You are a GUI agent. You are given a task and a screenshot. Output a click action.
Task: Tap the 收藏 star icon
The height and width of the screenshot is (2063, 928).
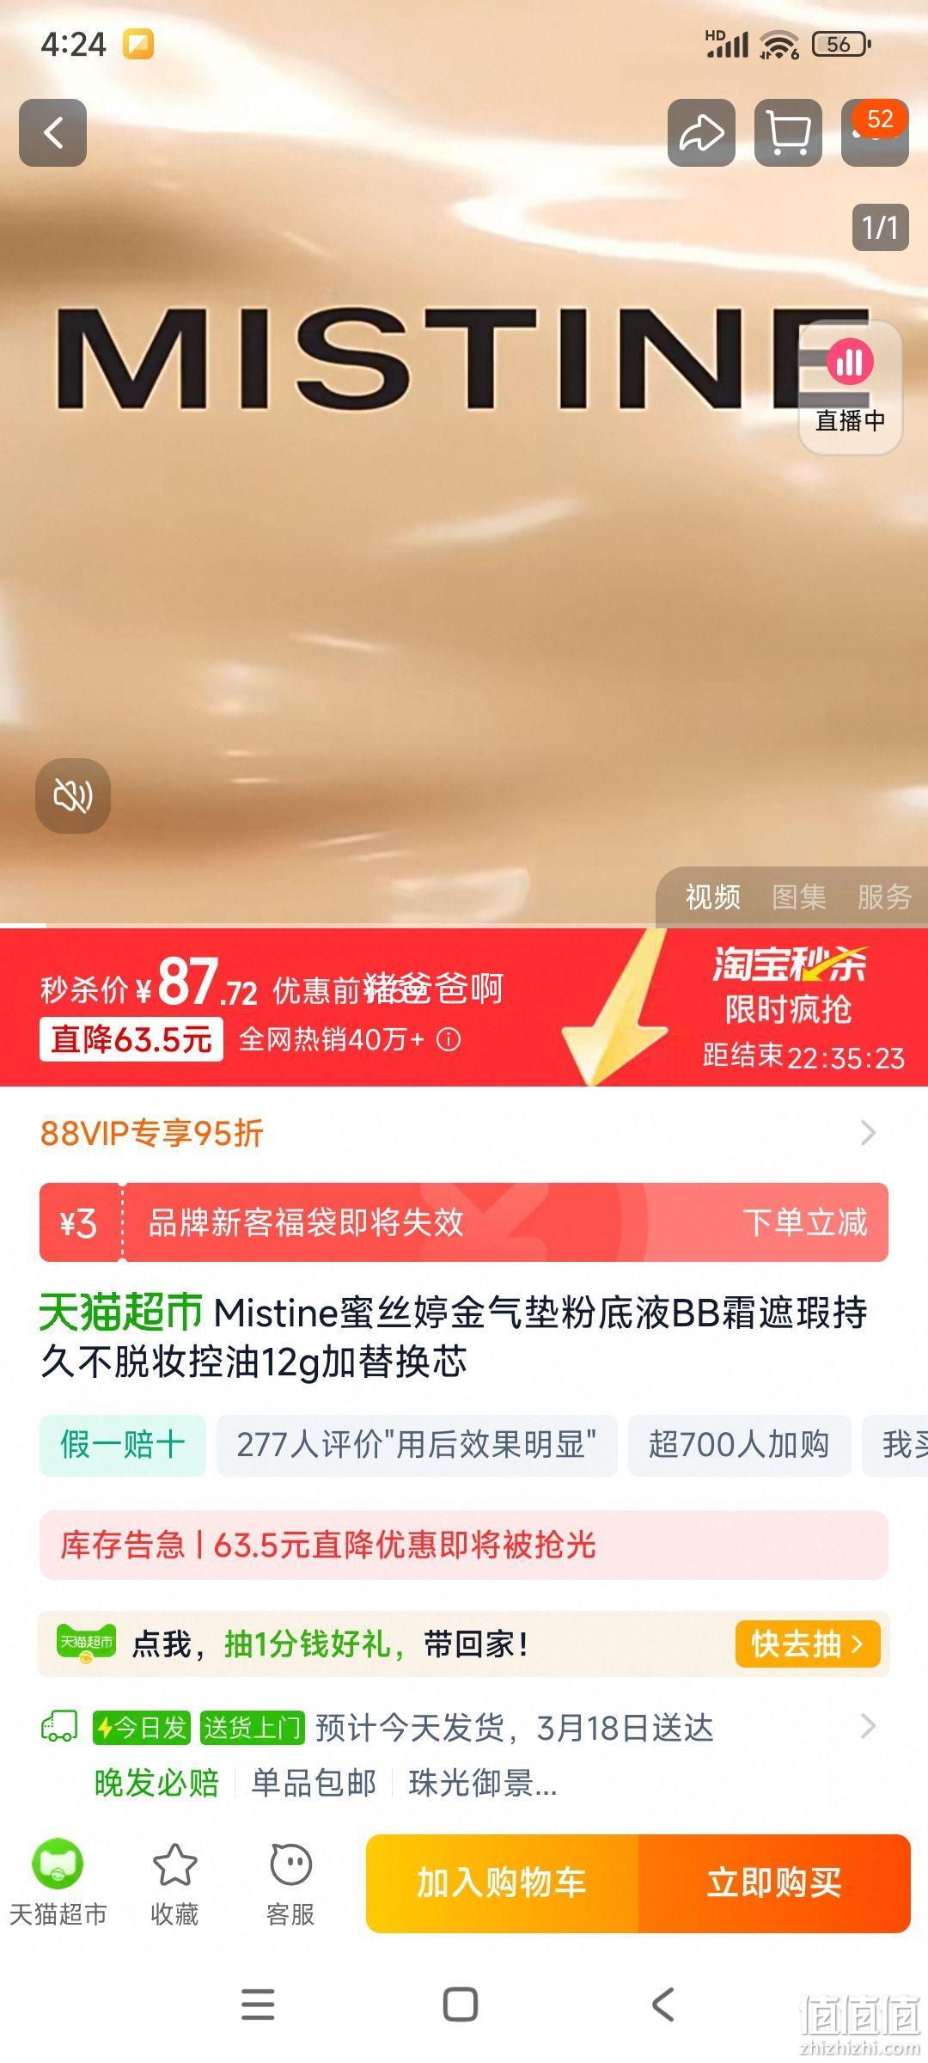point(174,1884)
